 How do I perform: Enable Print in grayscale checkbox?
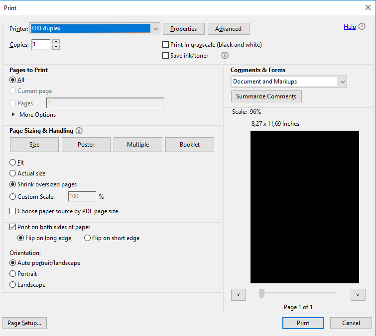pyautogui.click(x=165, y=45)
